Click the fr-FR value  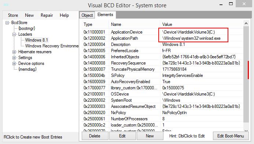[166, 51]
